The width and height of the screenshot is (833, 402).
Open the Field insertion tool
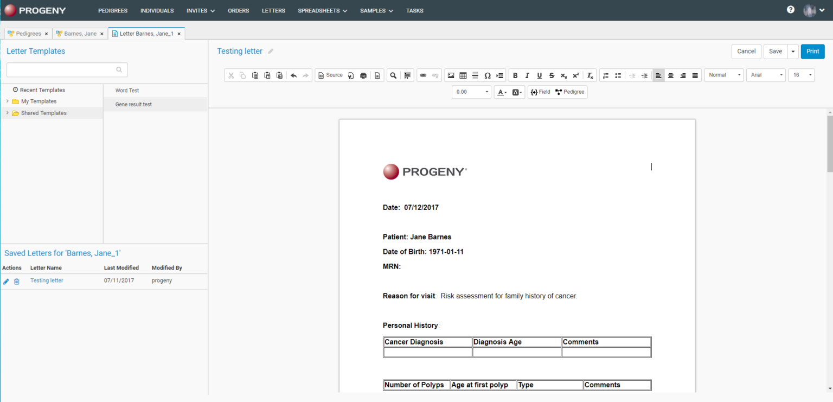coord(540,92)
